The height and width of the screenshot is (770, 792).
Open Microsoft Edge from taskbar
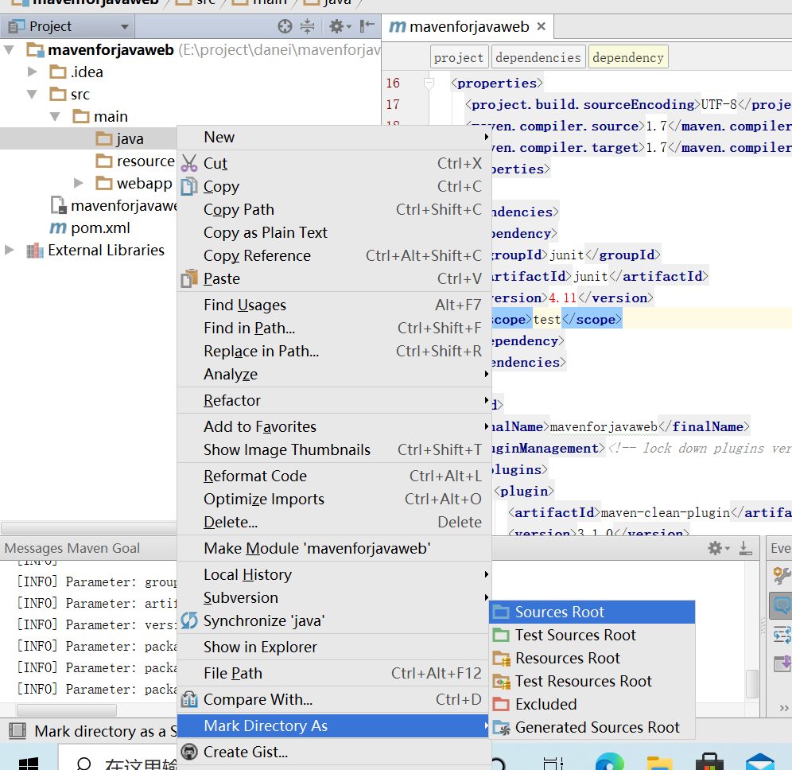tap(609, 761)
